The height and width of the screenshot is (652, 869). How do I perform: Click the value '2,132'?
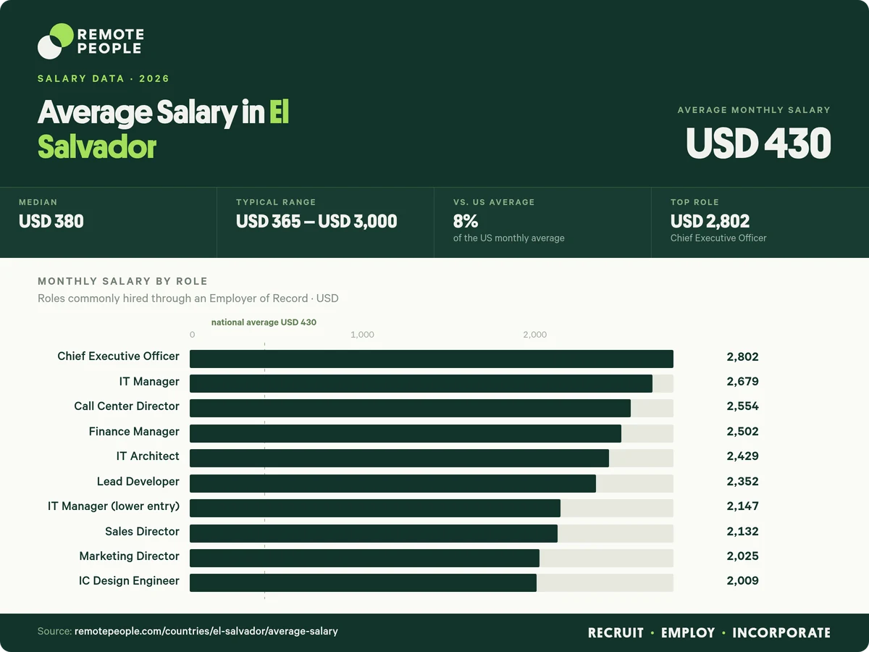click(x=743, y=532)
